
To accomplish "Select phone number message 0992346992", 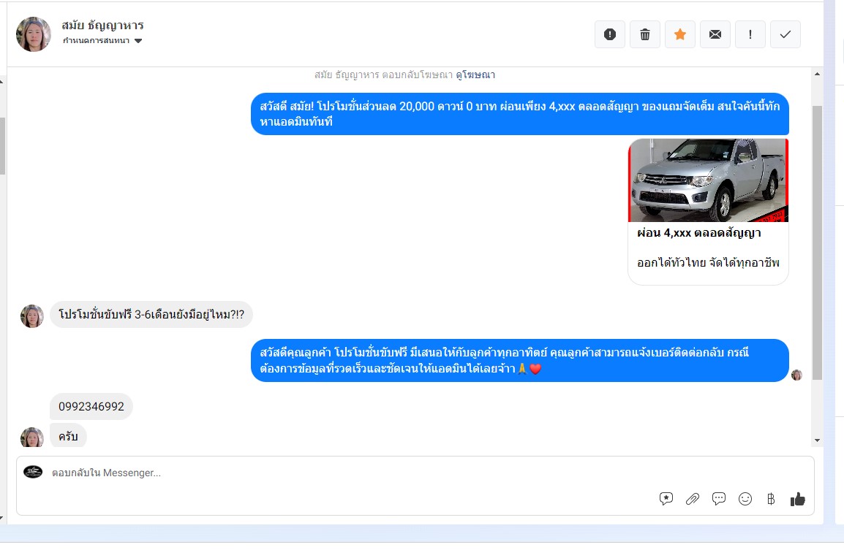I will pos(91,406).
